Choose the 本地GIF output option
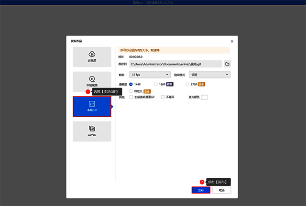Image resolution: width=306 pixels, height=206 pixels. (92, 107)
